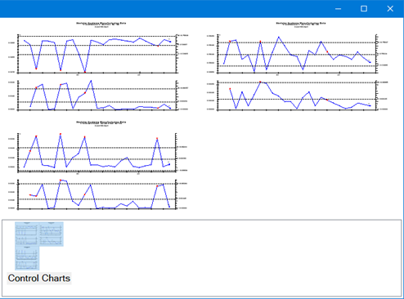
Task: Click the top-left control chart preview
Action: (98, 66)
